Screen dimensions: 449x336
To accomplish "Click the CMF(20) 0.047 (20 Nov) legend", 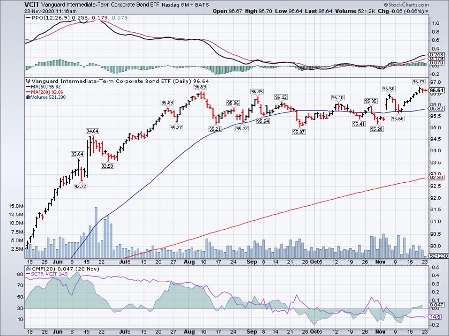I will tap(66, 269).
